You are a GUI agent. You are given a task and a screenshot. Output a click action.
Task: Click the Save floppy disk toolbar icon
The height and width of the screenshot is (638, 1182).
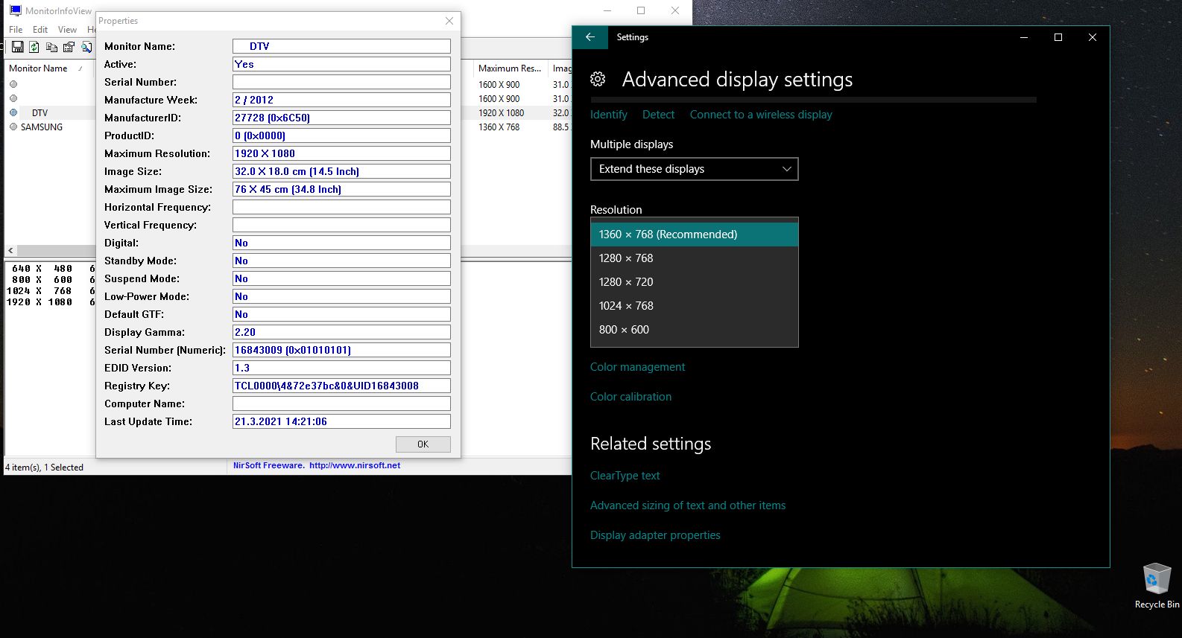(16, 47)
